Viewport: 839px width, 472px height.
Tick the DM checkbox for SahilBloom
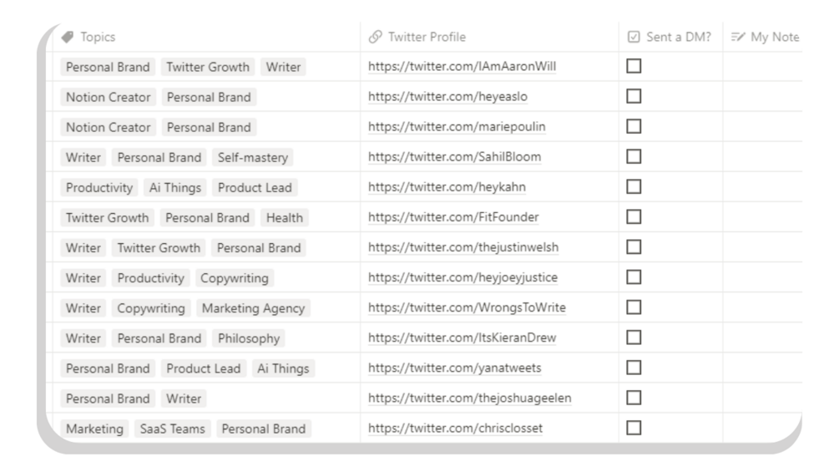(x=634, y=157)
